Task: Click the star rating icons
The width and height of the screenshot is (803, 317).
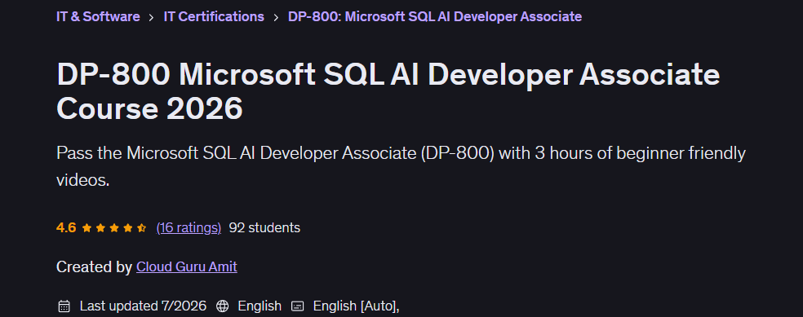Action: coord(114,227)
